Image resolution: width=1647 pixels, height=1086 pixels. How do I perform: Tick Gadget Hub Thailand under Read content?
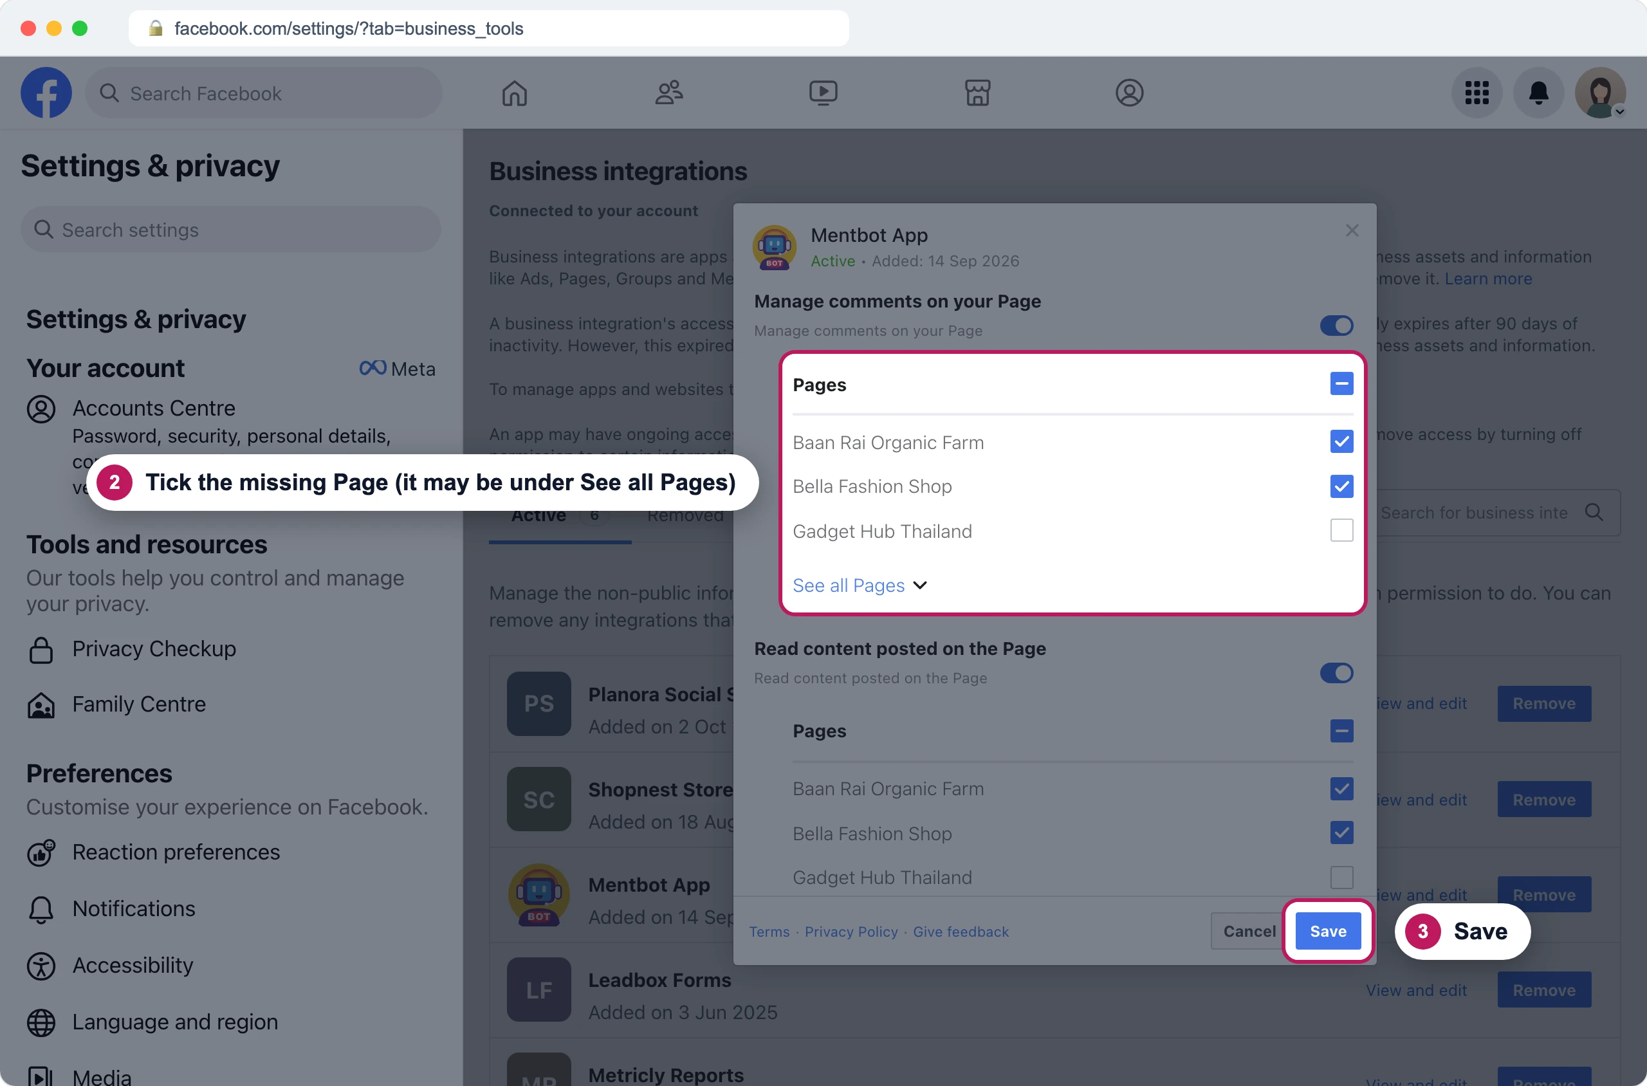(x=1341, y=878)
